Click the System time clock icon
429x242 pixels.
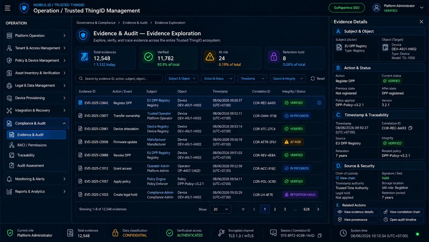pyautogui.click(x=343, y=233)
